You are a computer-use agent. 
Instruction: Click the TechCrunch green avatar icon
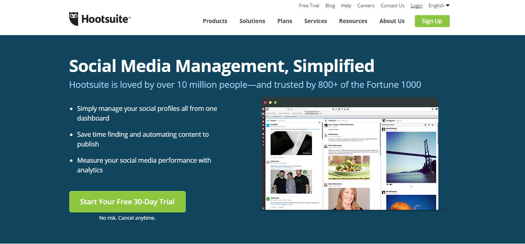(268, 199)
